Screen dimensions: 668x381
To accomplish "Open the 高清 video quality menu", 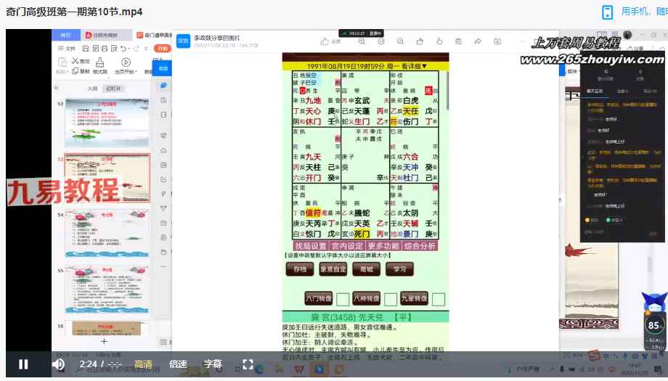I will [x=144, y=364].
